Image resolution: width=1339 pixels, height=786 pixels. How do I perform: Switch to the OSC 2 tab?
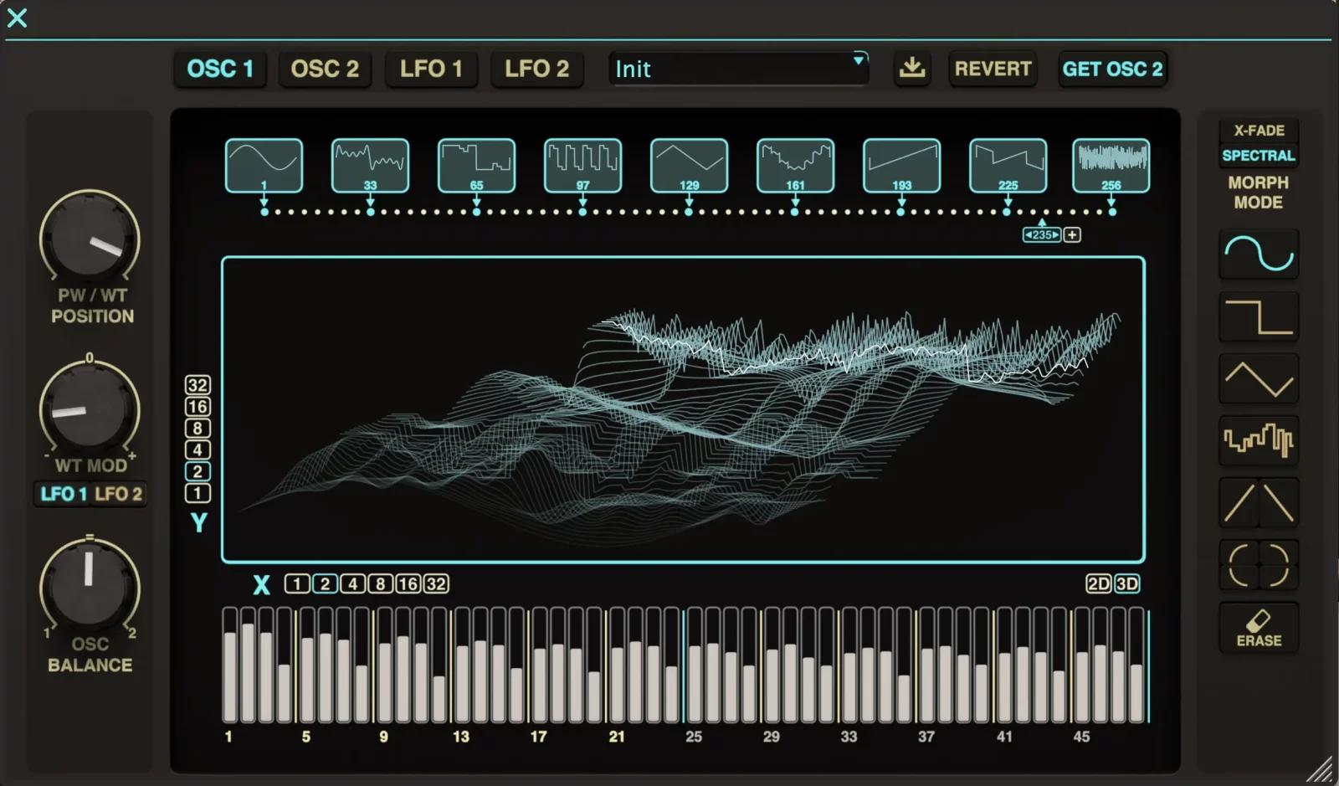pyautogui.click(x=325, y=69)
